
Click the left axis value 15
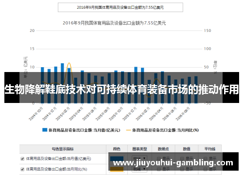point(32,49)
